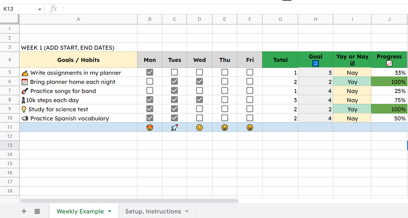408x218 pixels.
Task: Click the weary-face emoji under Thu
Action: click(x=225, y=127)
